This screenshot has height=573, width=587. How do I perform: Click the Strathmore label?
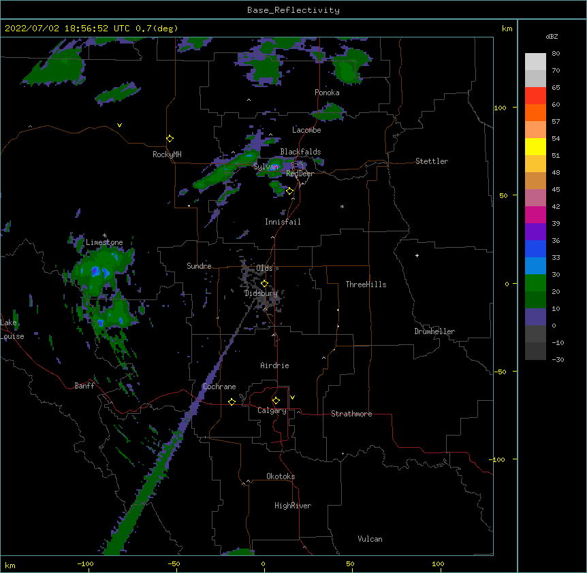coord(351,414)
